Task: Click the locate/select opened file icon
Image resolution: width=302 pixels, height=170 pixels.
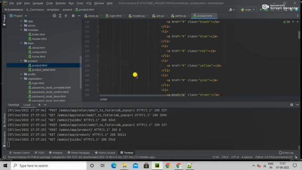Action: click(55, 16)
